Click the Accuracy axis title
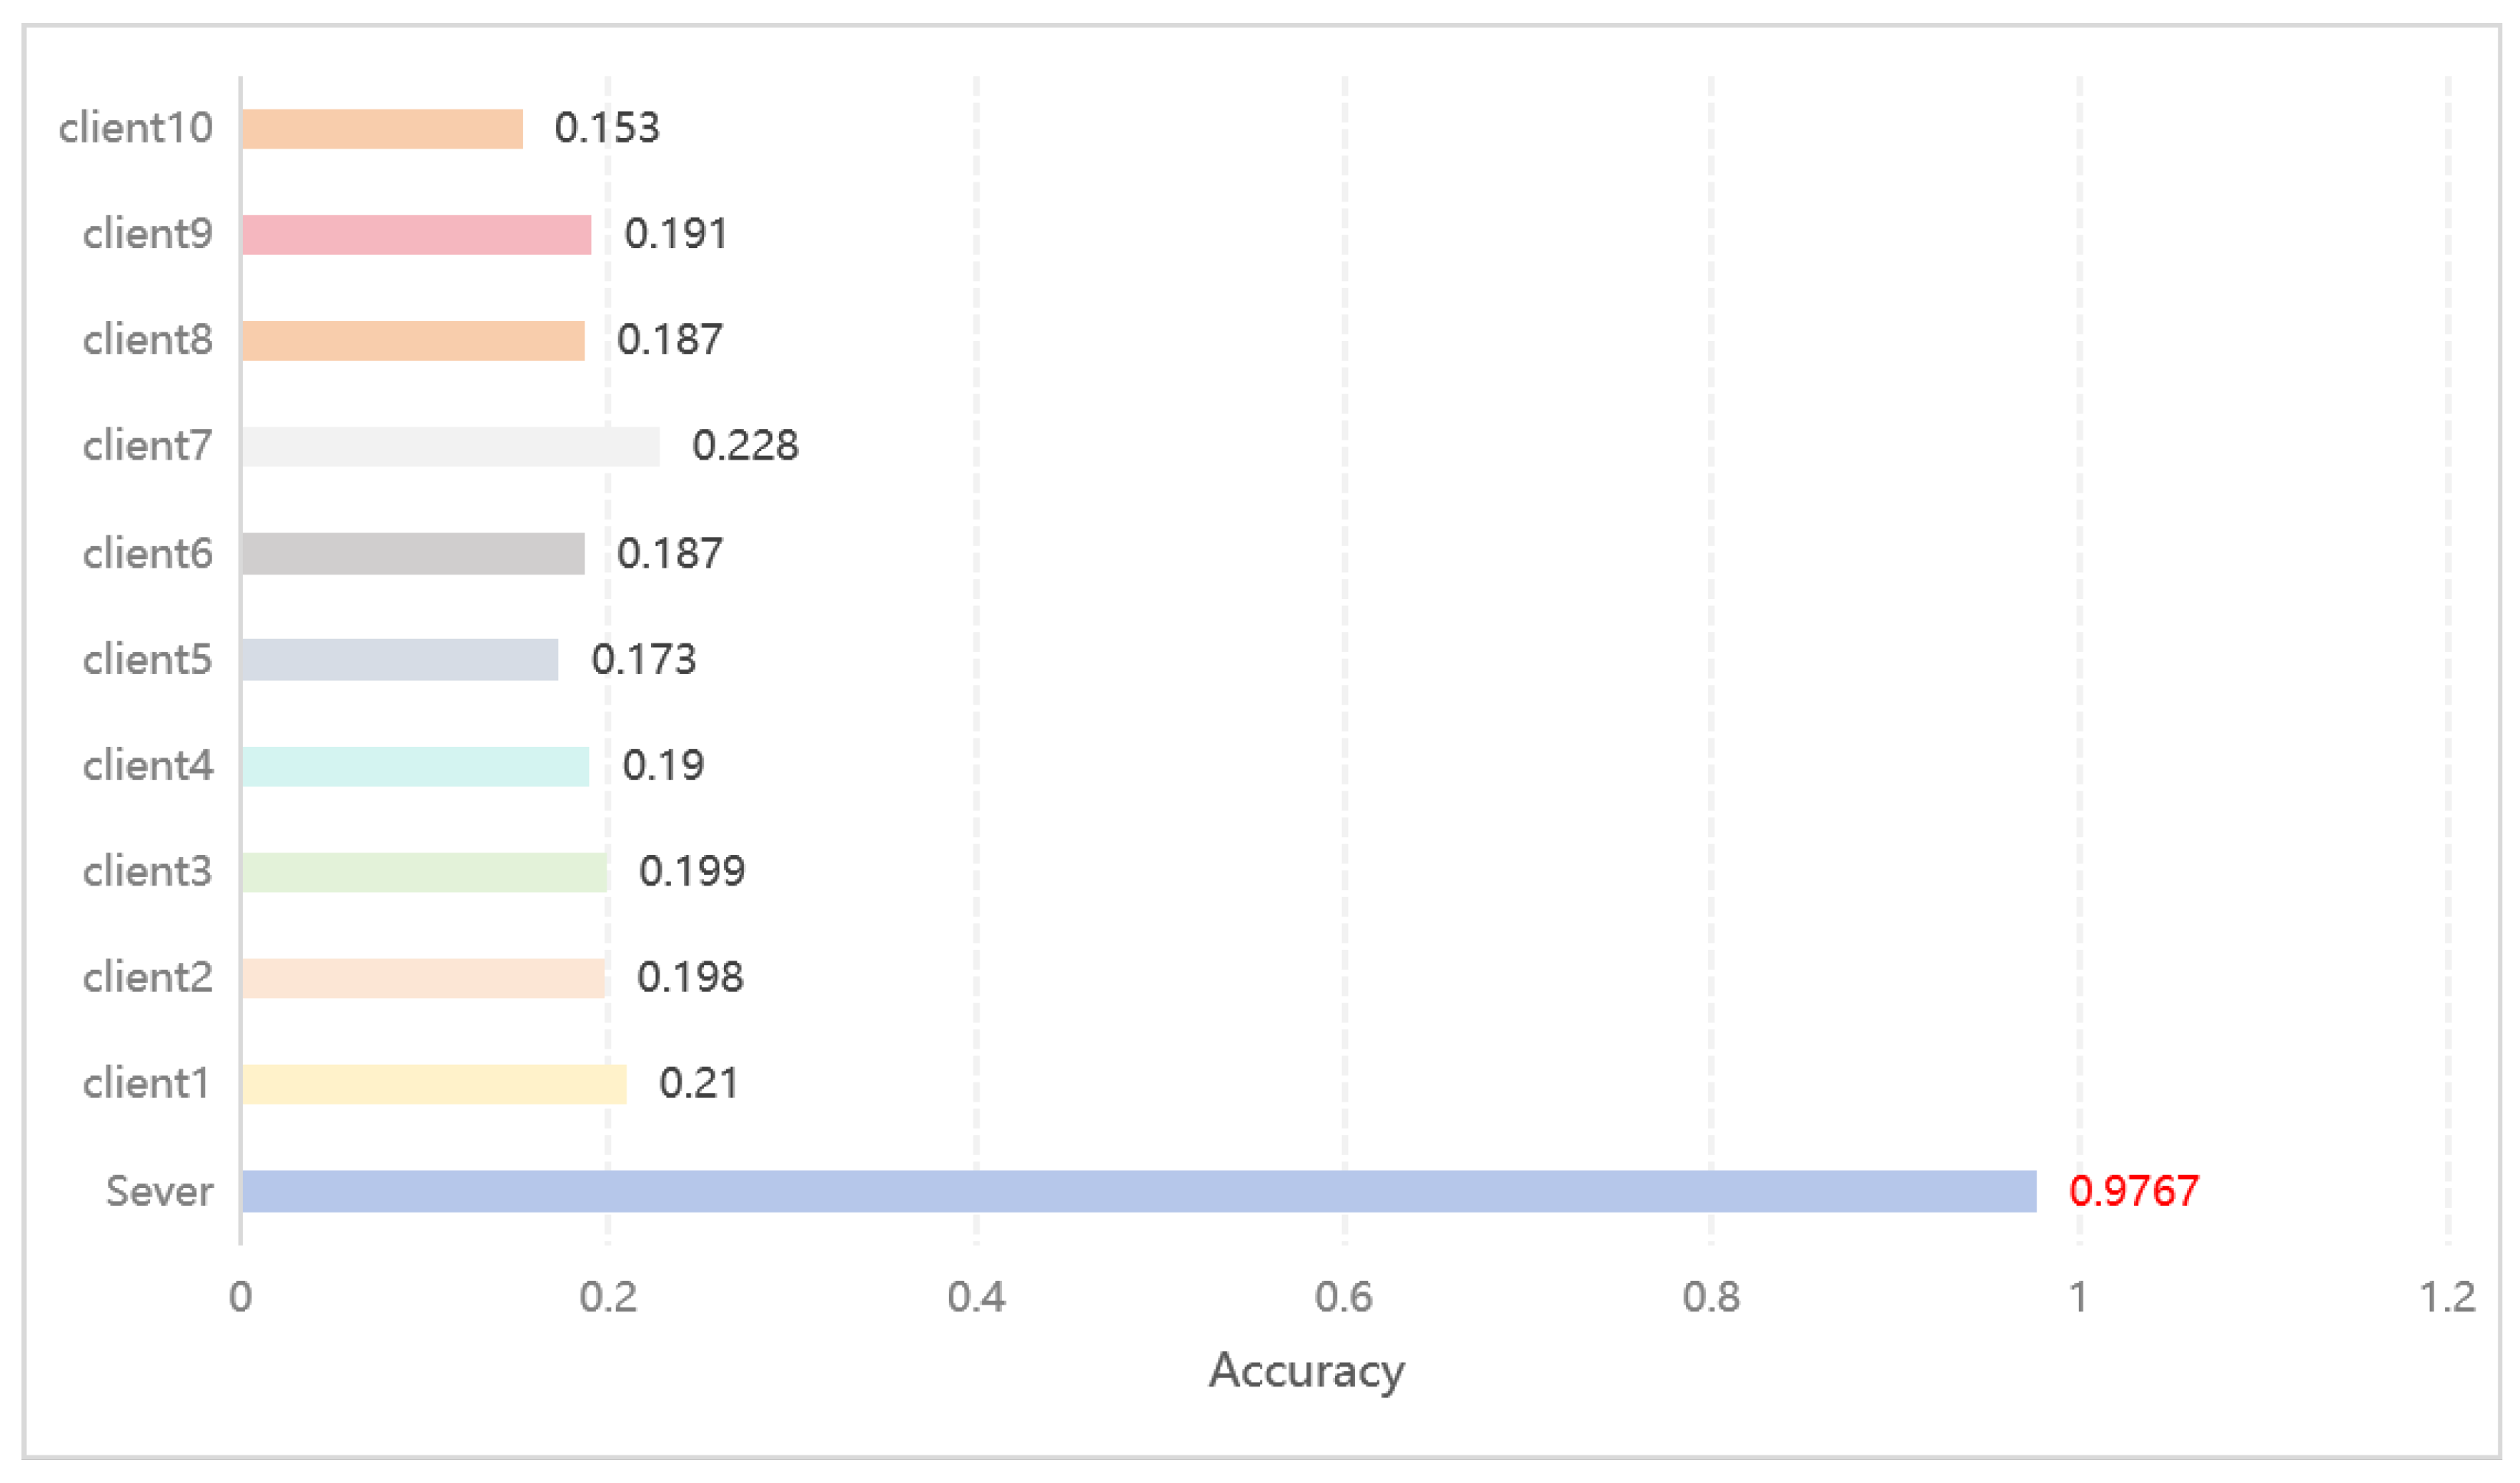This screenshot has width=2520, height=1483. coord(1306,1370)
